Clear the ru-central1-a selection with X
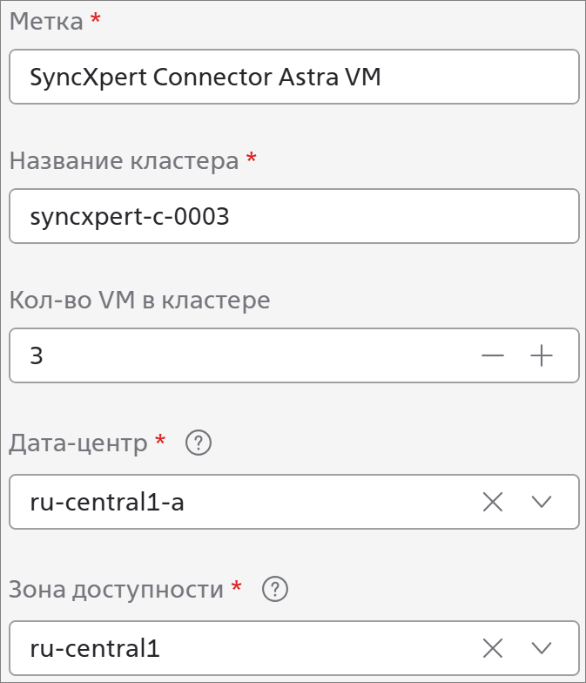586x683 pixels. click(493, 502)
